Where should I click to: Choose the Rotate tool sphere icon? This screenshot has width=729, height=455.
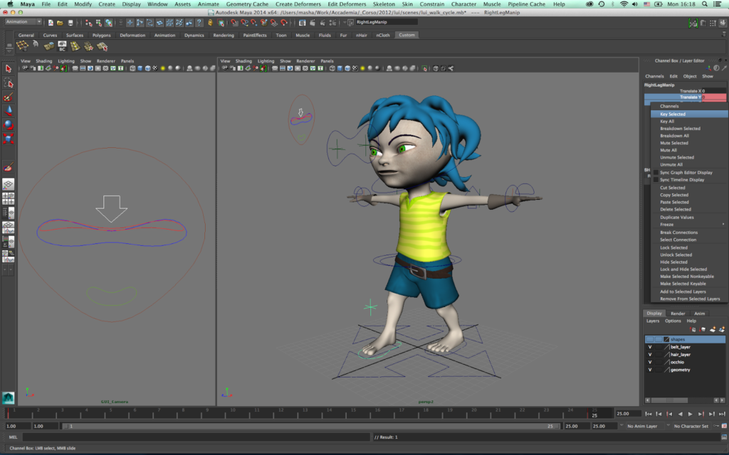coord(9,124)
